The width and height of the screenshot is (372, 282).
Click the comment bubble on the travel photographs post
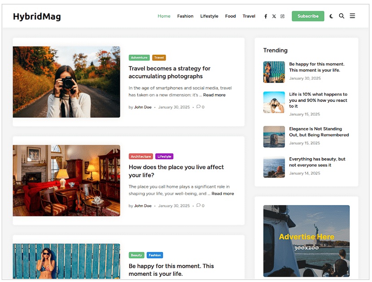tap(199, 107)
